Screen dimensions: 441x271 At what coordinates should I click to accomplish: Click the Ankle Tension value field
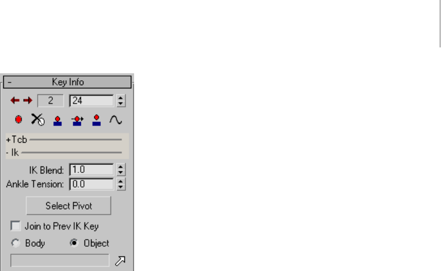[x=92, y=184]
